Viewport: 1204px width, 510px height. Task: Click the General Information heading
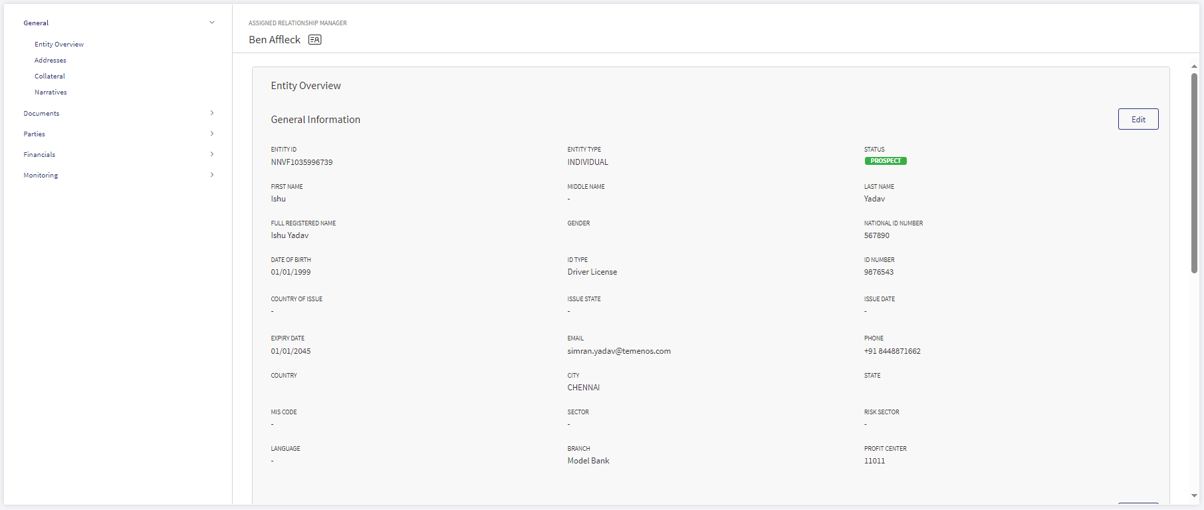316,120
